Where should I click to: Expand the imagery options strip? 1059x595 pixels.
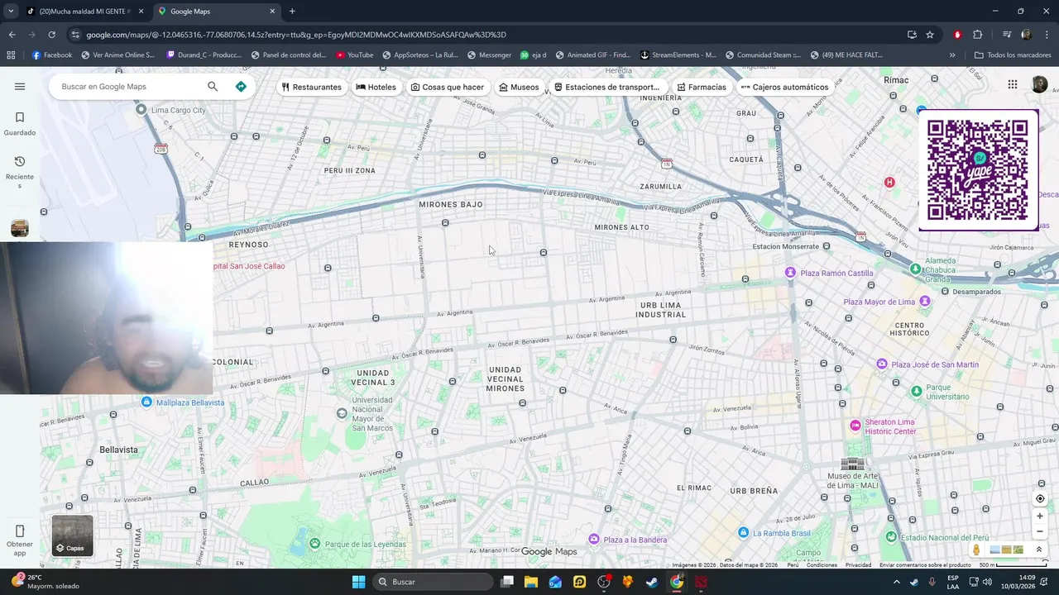[1039, 550]
